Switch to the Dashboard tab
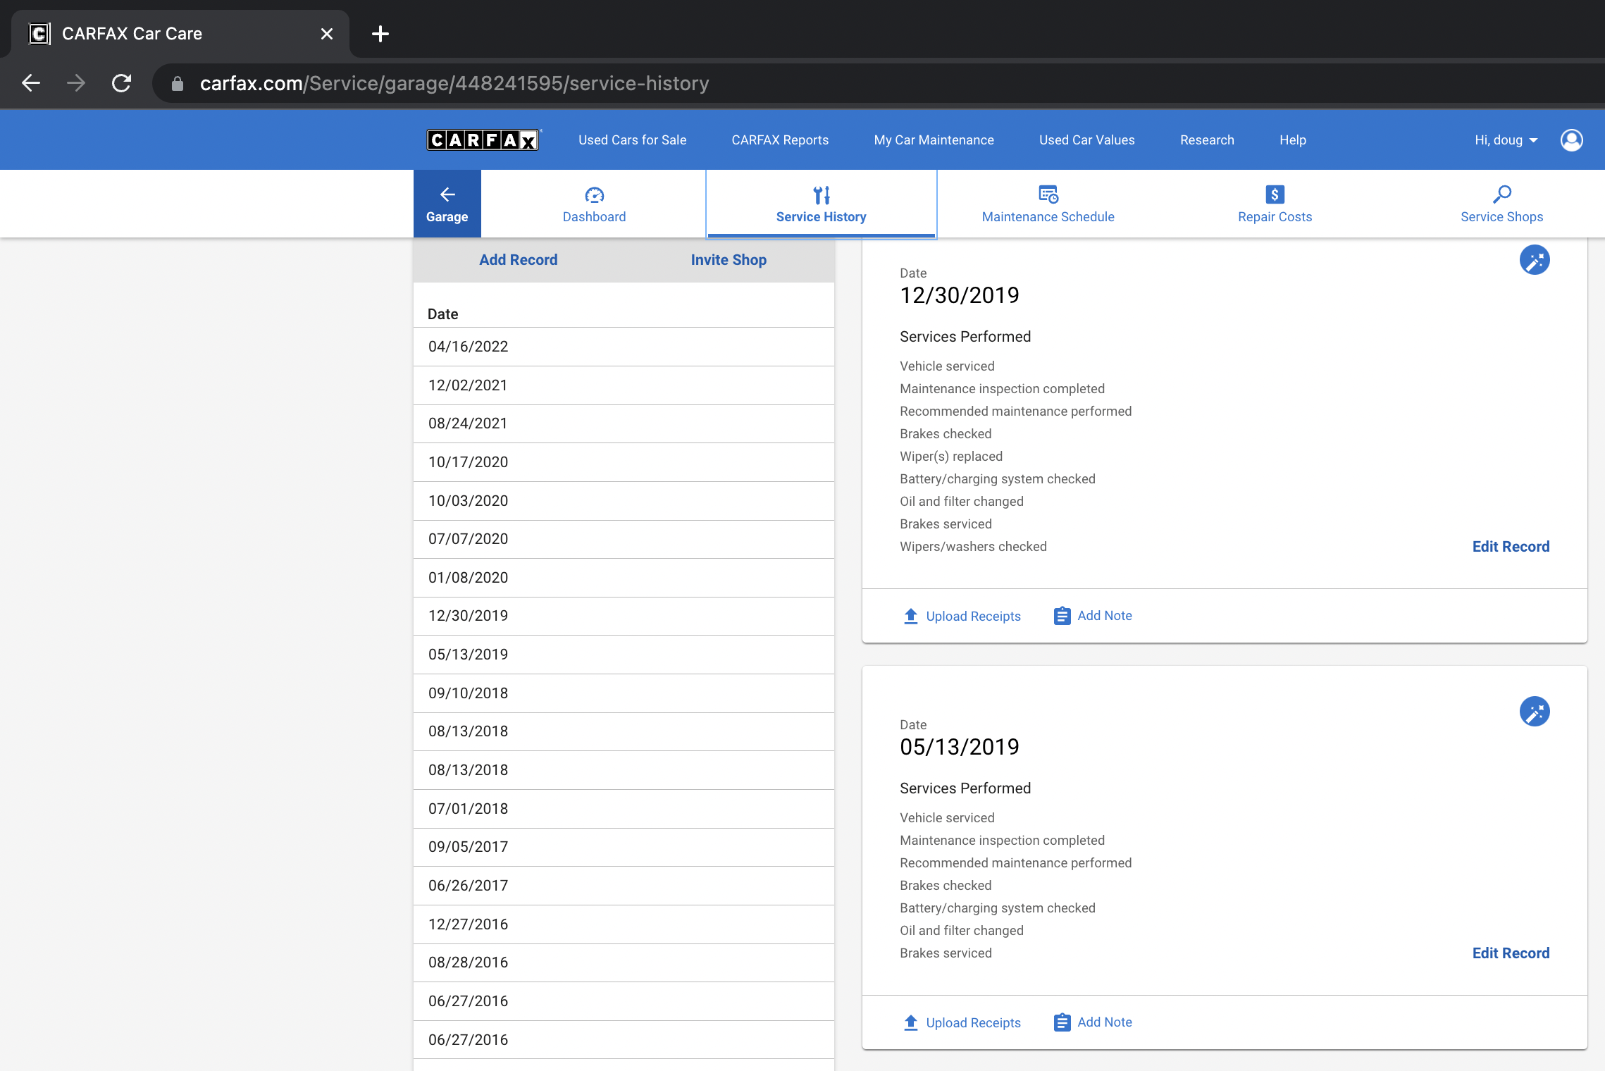1605x1071 pixels. point(594,204)
